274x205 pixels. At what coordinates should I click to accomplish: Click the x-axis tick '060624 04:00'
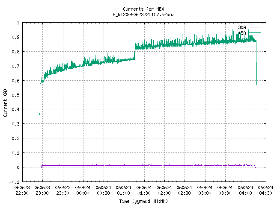(x=245, y=190)
